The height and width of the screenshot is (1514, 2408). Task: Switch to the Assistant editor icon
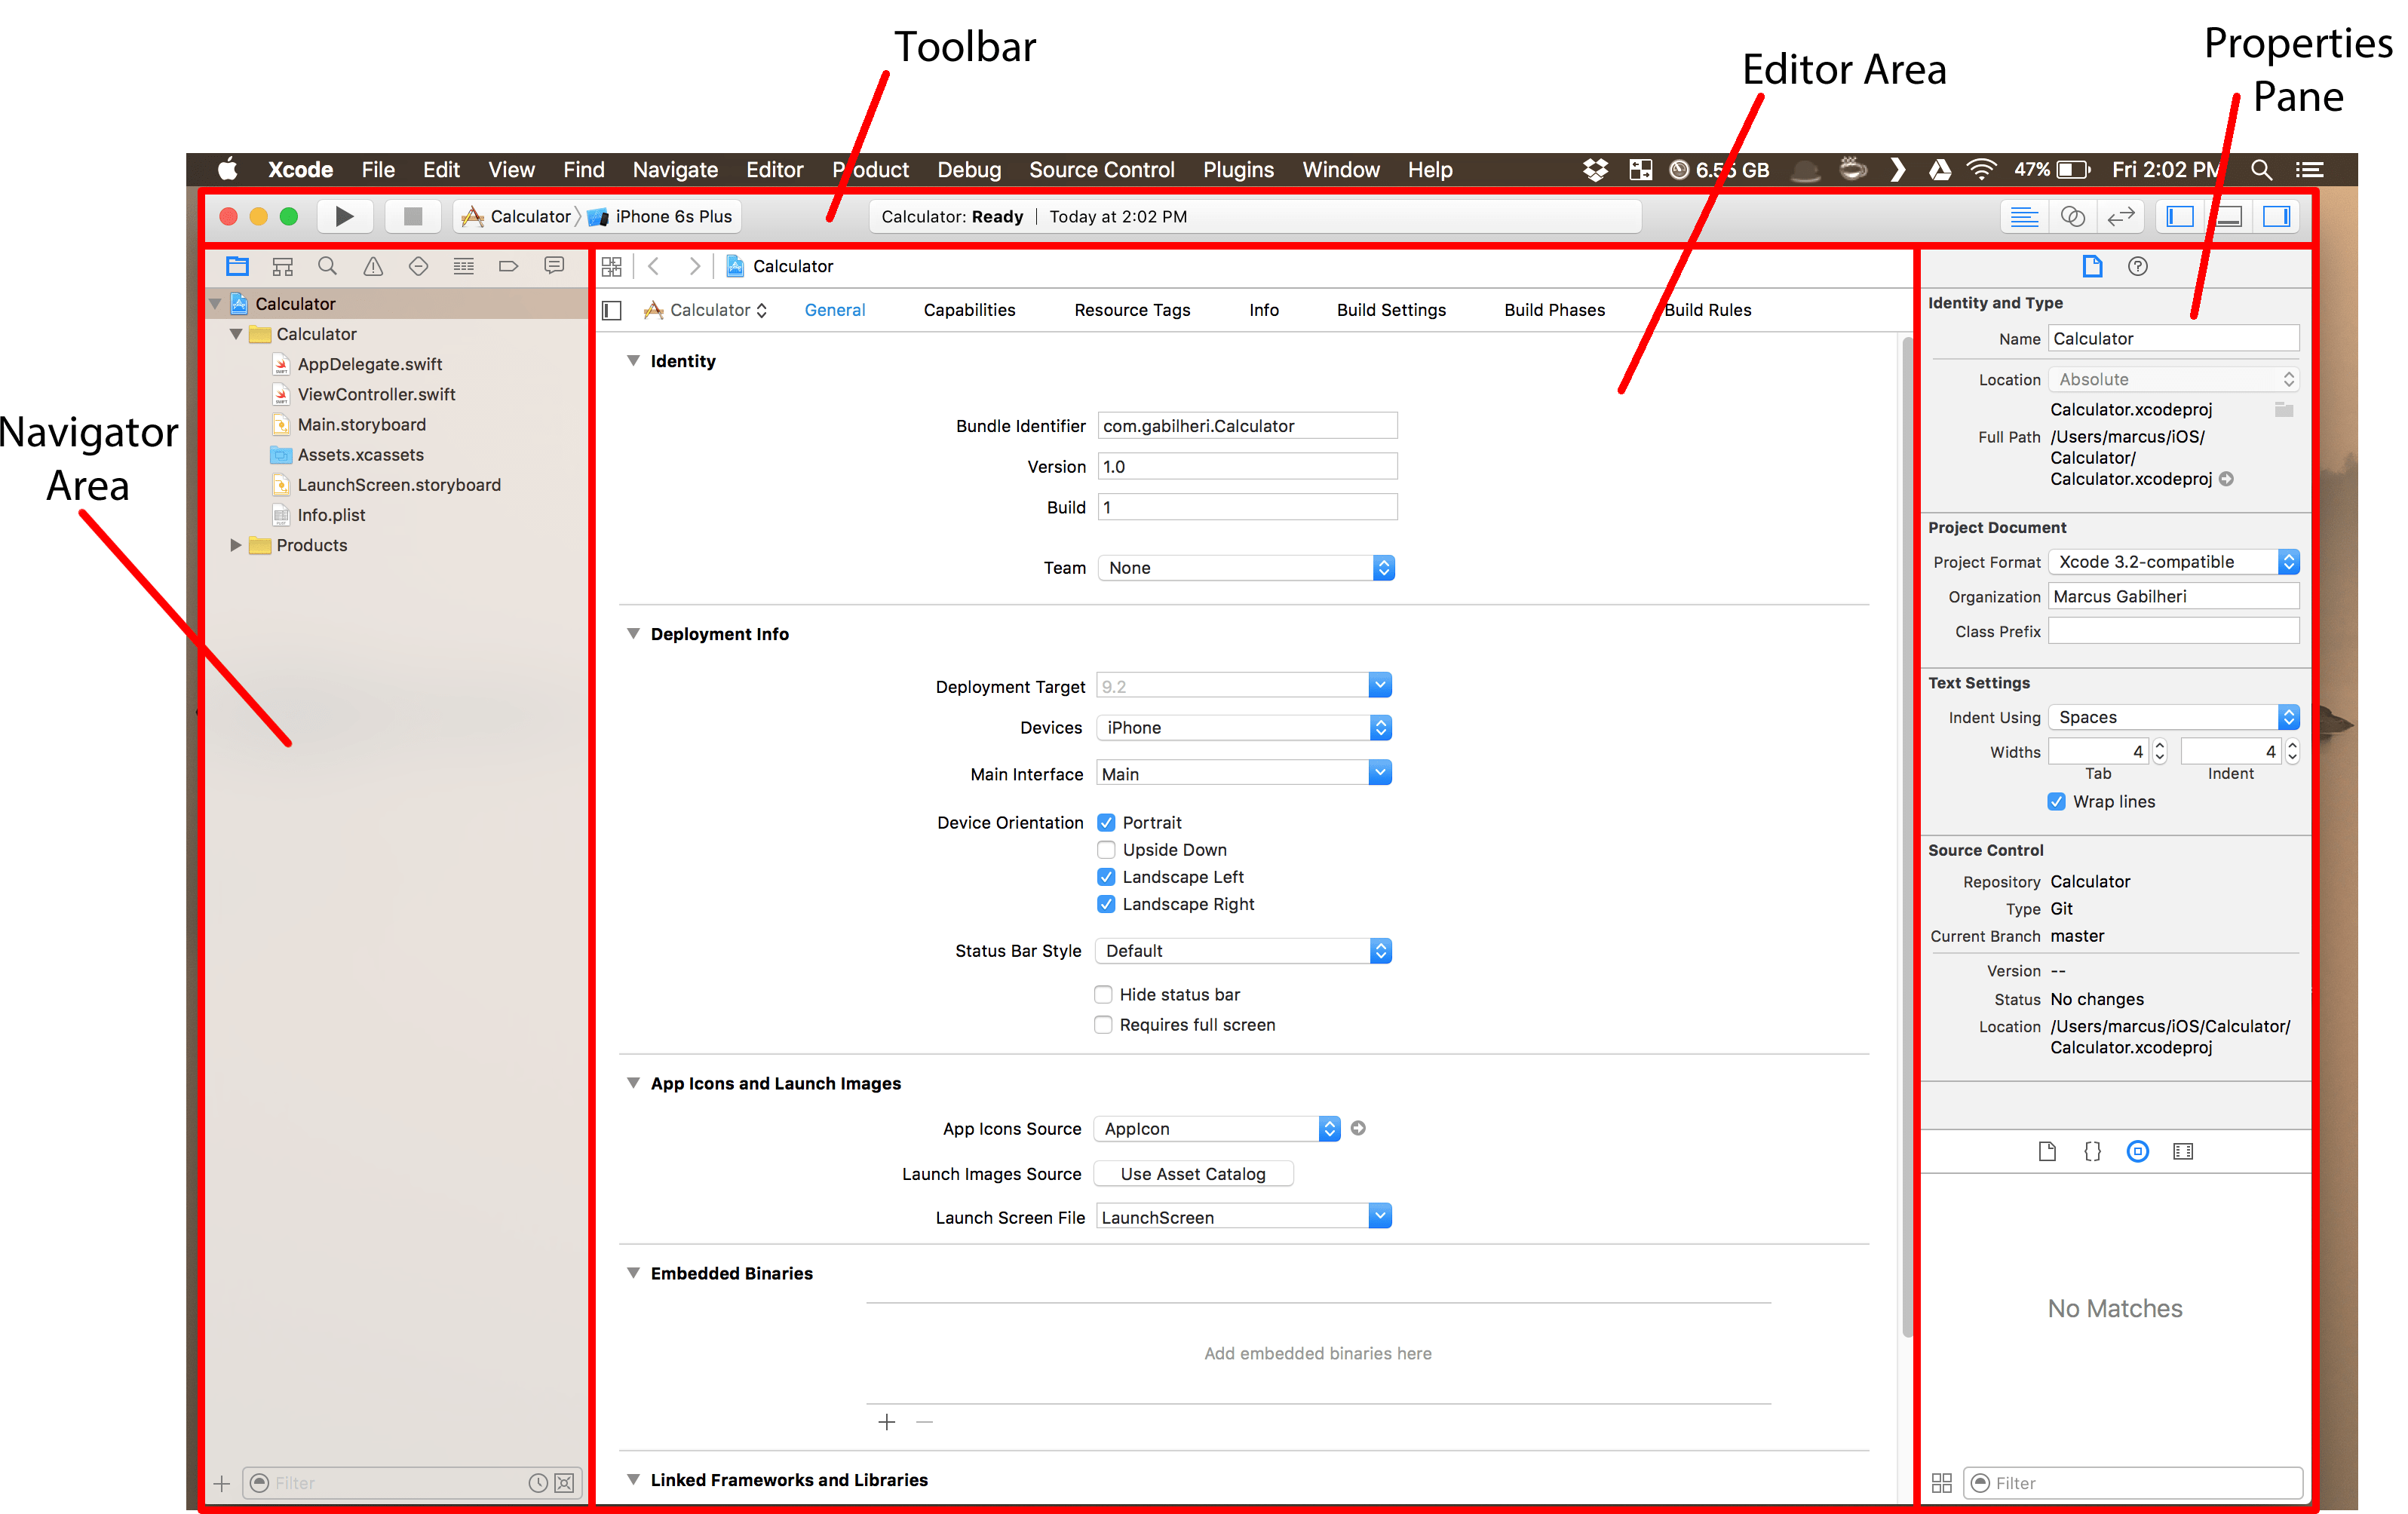coord(2072,216)
